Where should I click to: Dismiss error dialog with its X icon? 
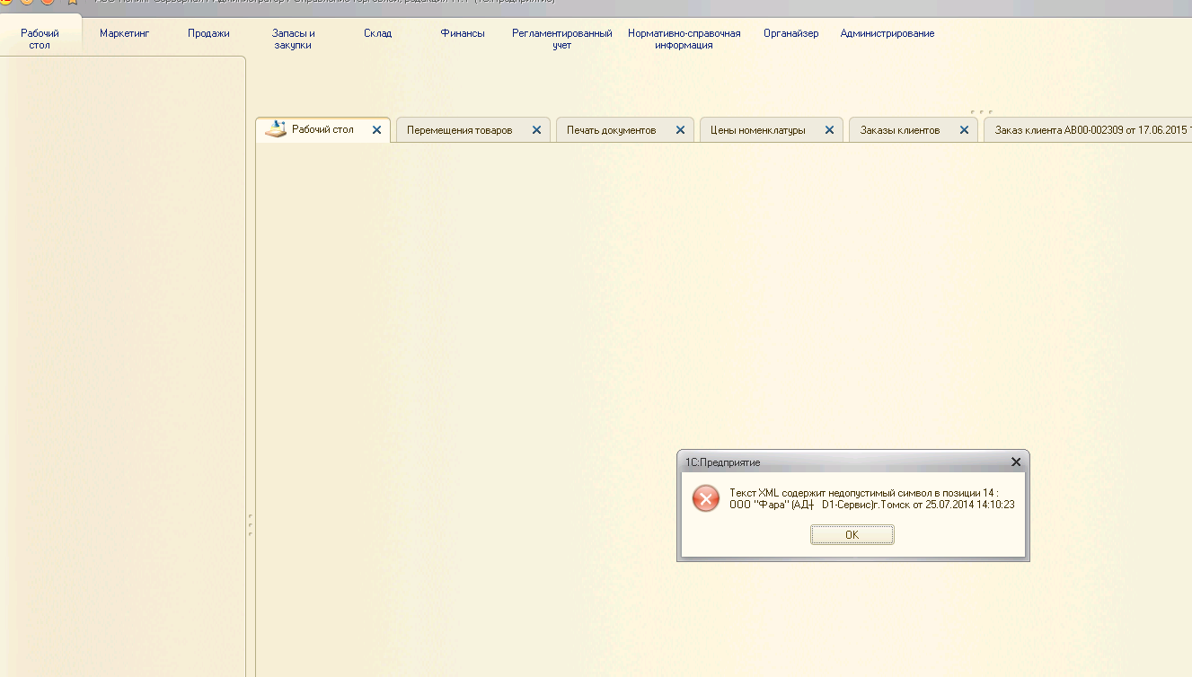click(1016, 462)
